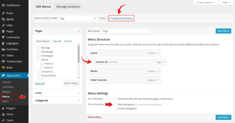Expand the Home menu item options
Viewport: 235px width, 123px height.
[158, 53]
